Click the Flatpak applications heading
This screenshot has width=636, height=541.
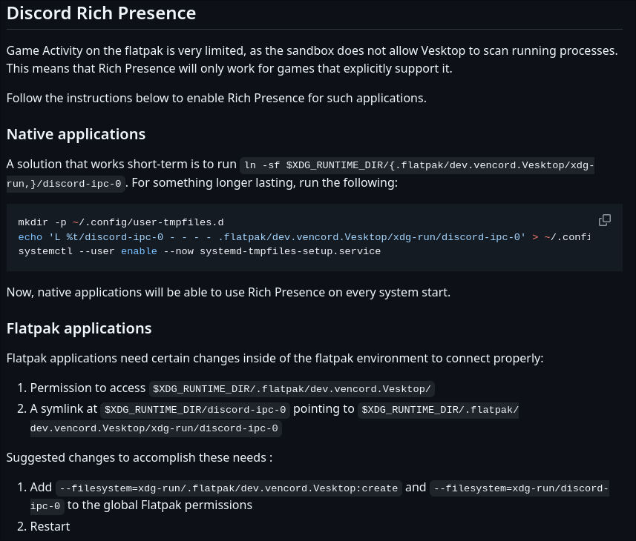tap(79, 328)
